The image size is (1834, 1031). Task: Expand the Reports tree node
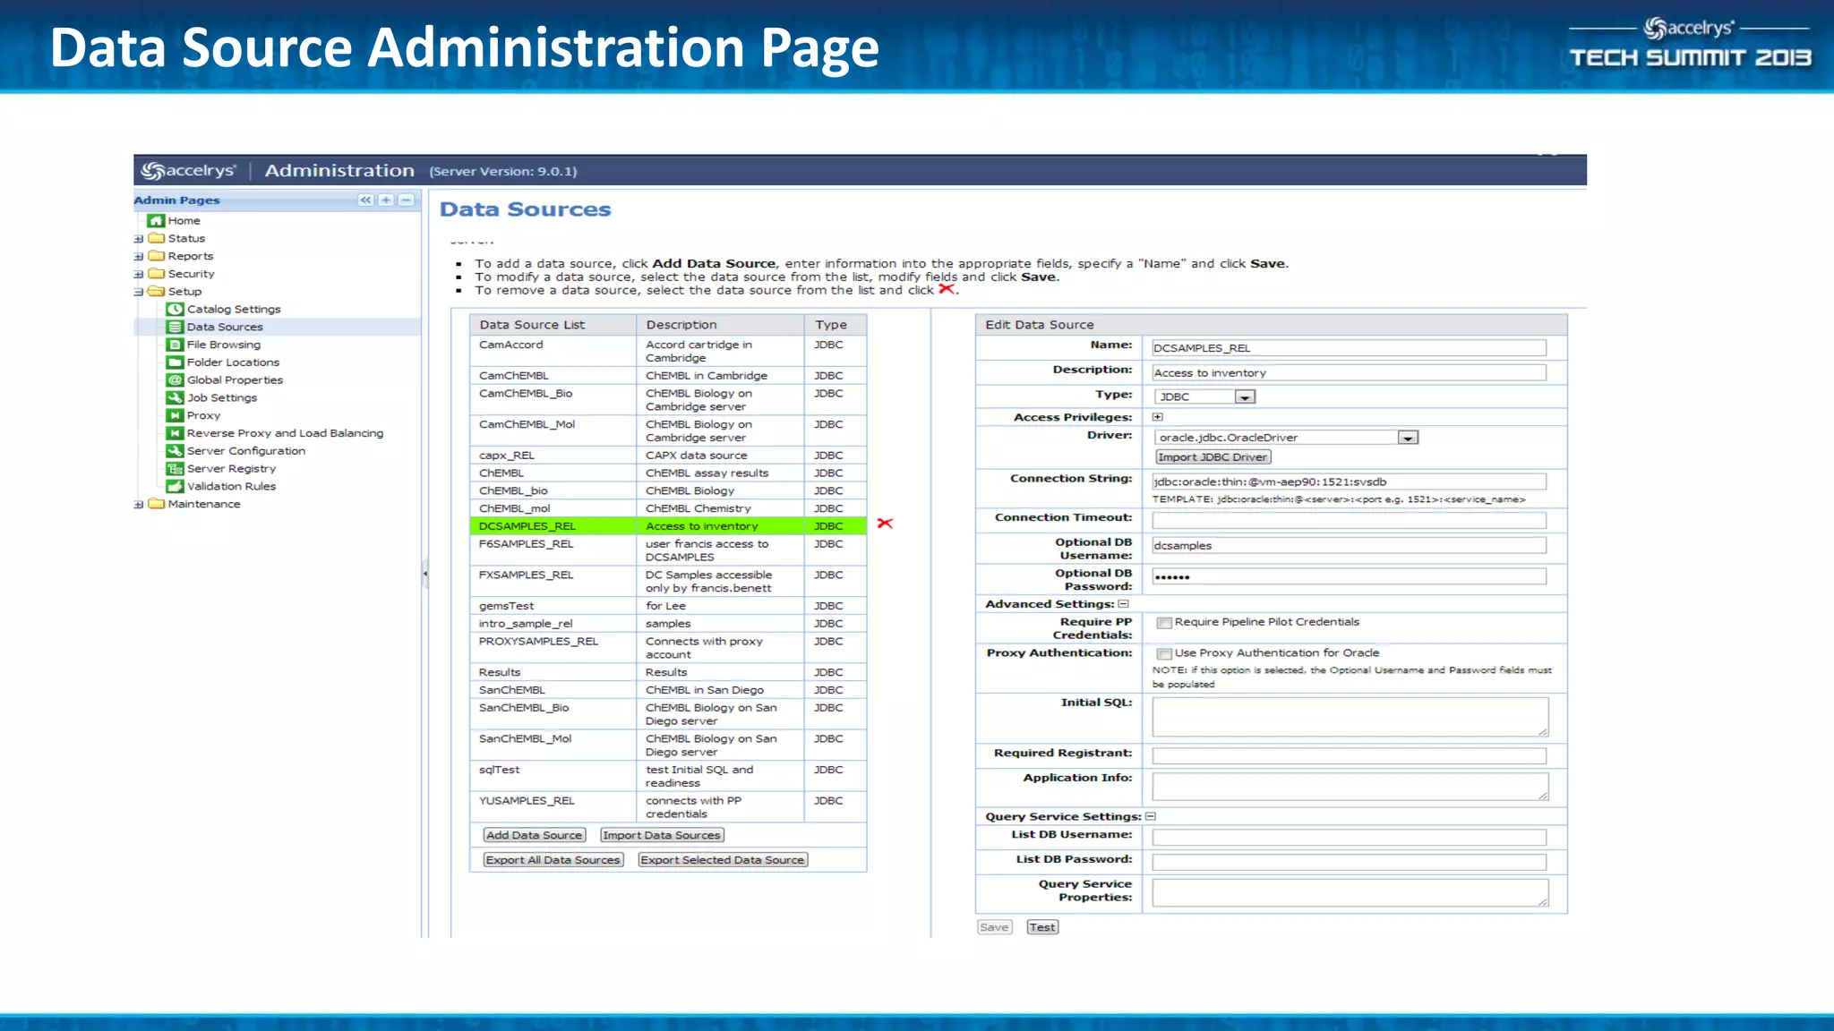pos(139,257)
